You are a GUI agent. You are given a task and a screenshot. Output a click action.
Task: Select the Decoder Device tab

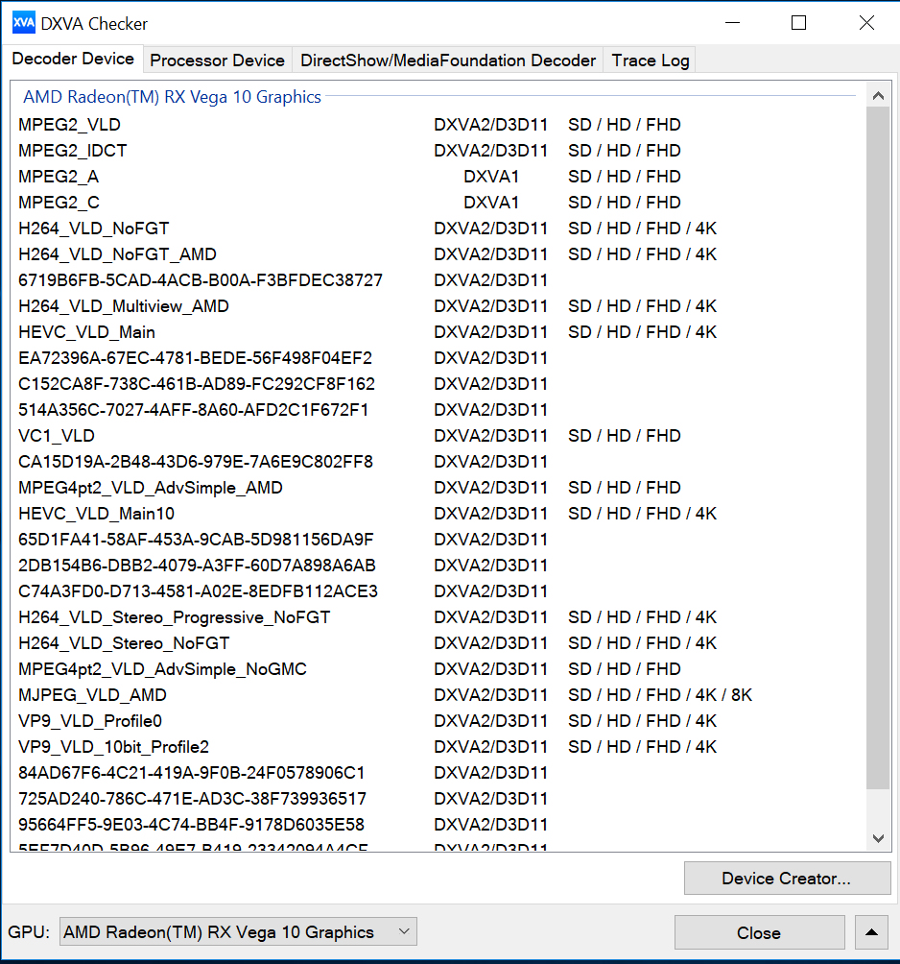(73, 59)
